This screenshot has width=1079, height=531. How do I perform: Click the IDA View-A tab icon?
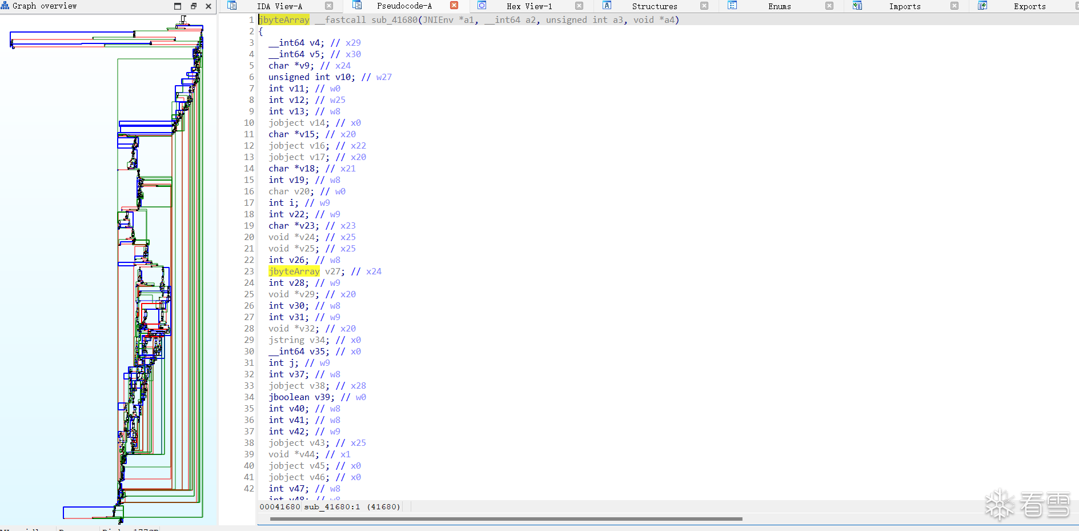pyautogui.click(x=232, y=6)
